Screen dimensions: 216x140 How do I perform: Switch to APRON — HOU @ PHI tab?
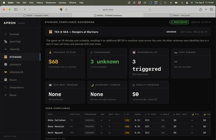(x=180, y=15)
